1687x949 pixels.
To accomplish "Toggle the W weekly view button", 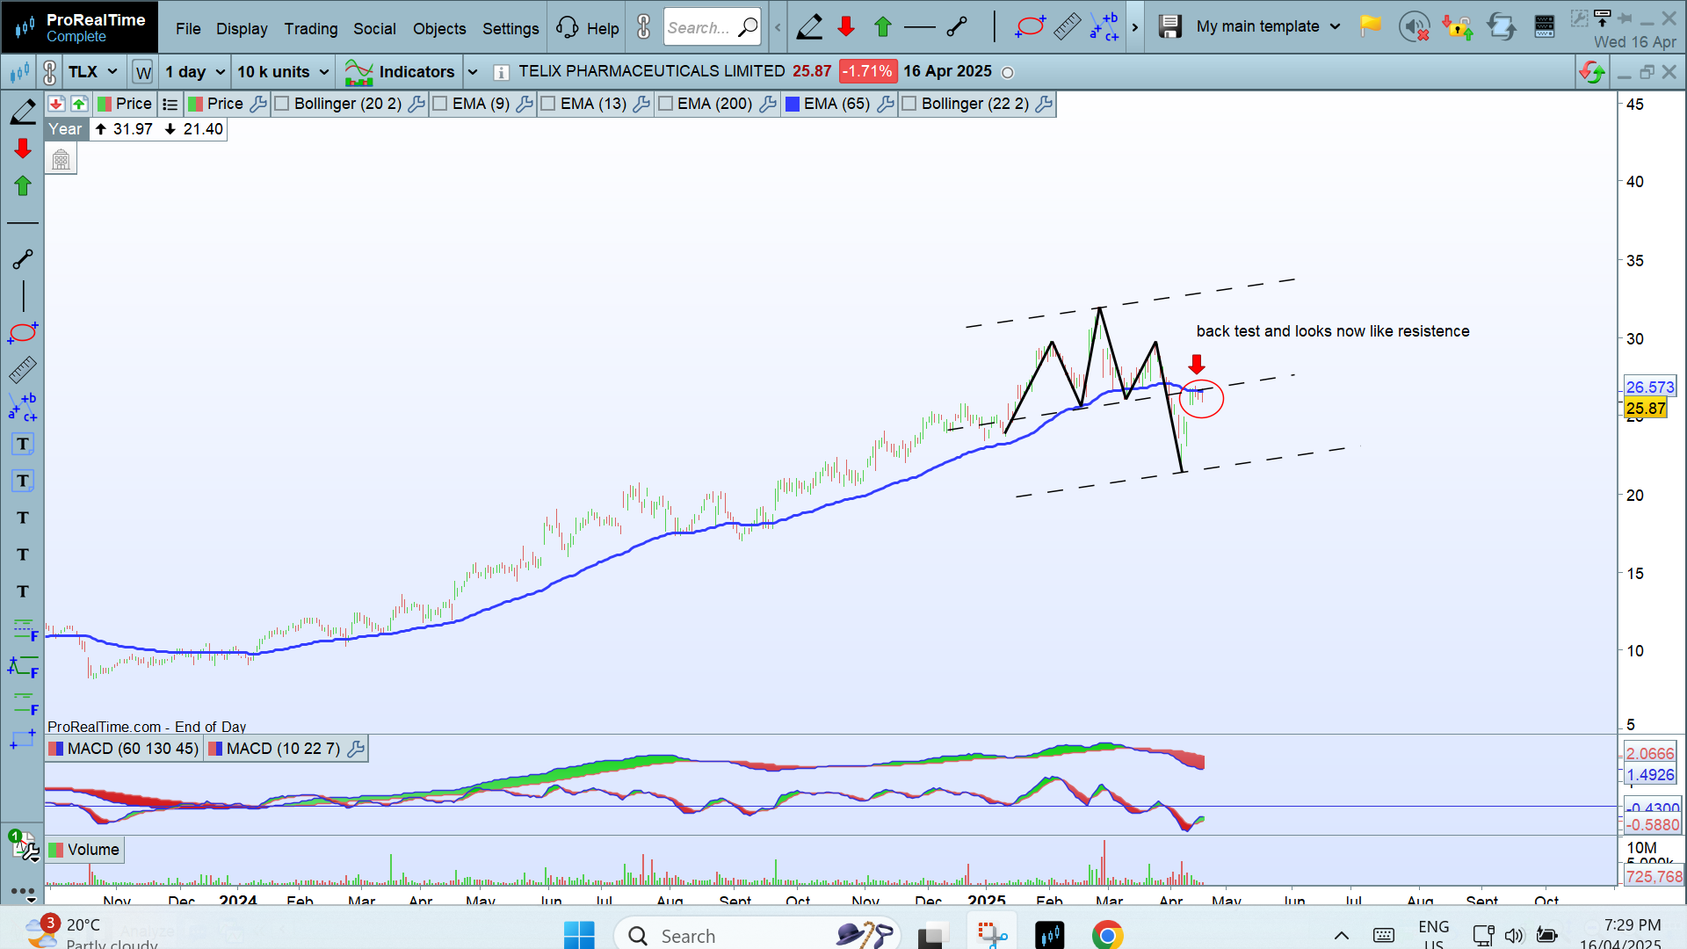I will (x=143, y=72).
